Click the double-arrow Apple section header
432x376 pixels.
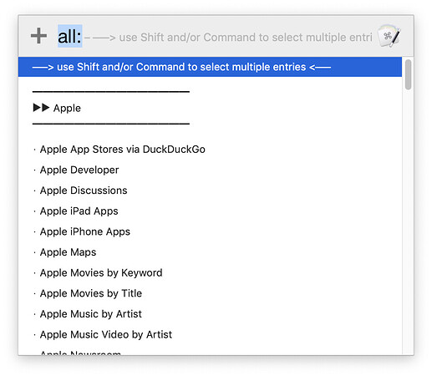[57, 108]
